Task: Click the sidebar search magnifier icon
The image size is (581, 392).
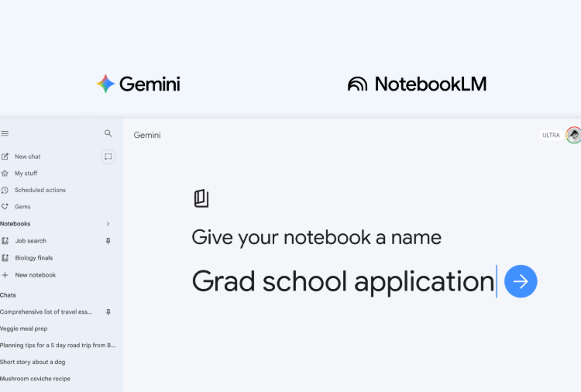Action: point(108,133)
